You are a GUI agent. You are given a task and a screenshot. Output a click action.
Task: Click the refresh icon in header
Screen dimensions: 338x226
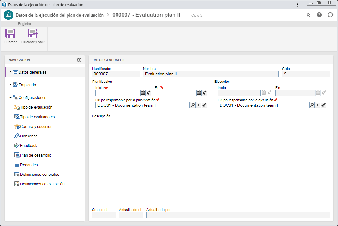coord(330,15)
